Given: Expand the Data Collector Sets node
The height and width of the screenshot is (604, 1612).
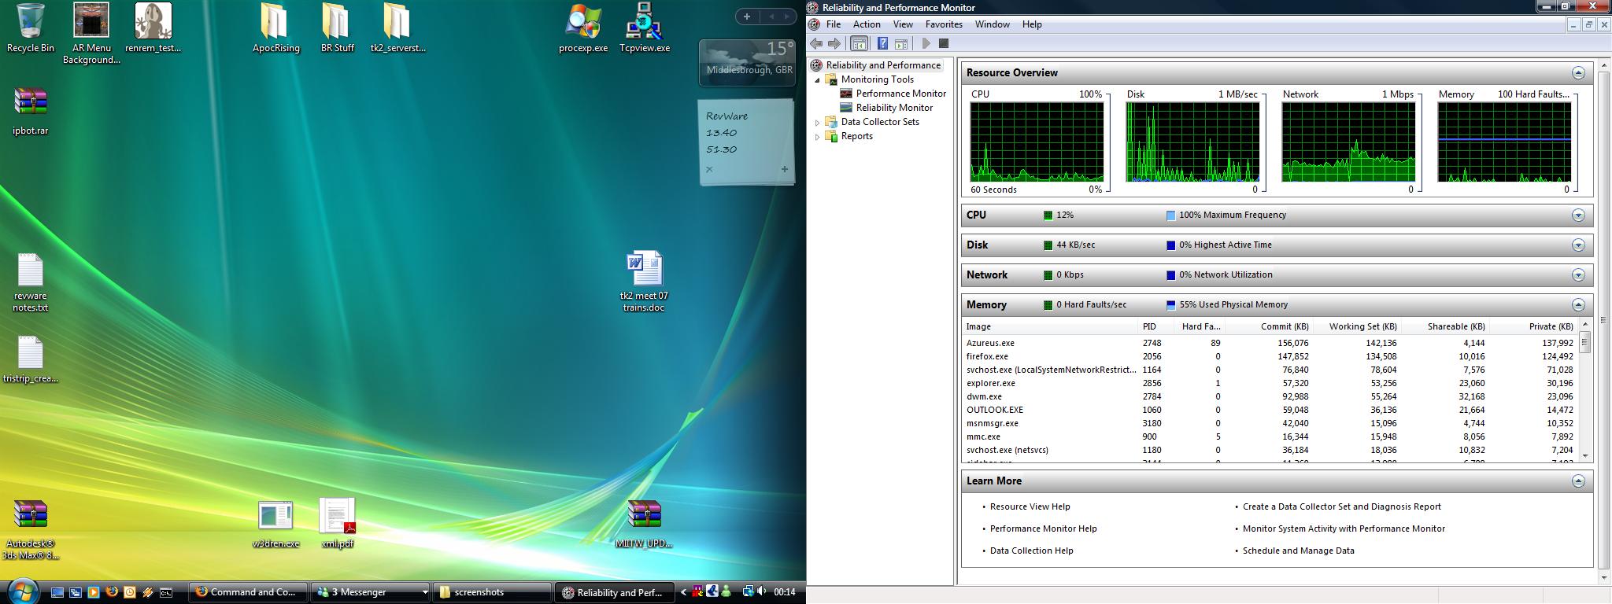Looking at the screenshot, I should [818, 123].
